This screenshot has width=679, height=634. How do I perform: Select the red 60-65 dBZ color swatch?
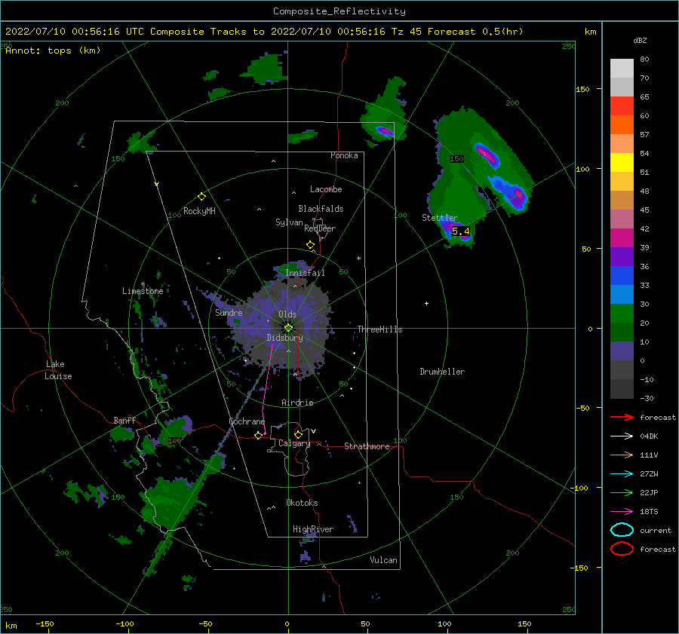point(622,106)
